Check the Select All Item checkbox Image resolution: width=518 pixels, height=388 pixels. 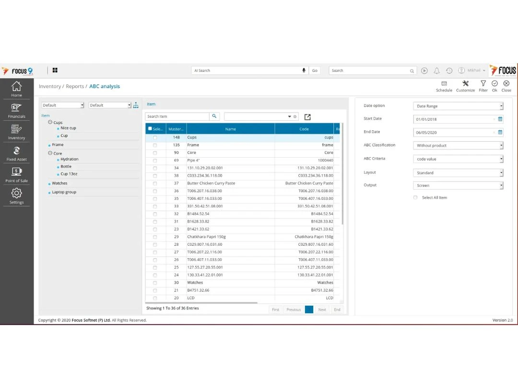click(415, 197)
